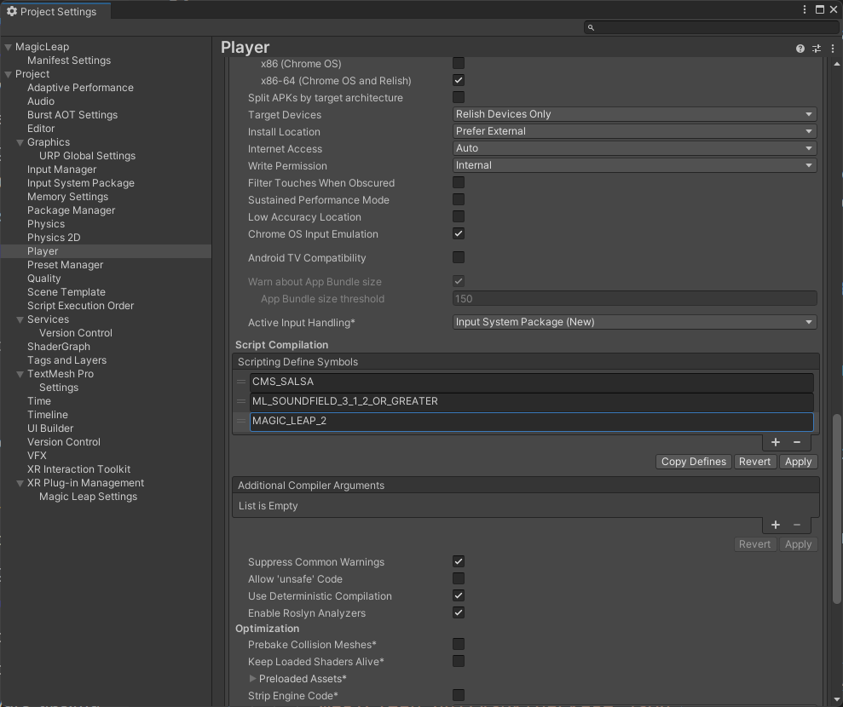Uncheck Suppress Common Warnings
This screenshot has width=843, height=707.
point(459,561)
